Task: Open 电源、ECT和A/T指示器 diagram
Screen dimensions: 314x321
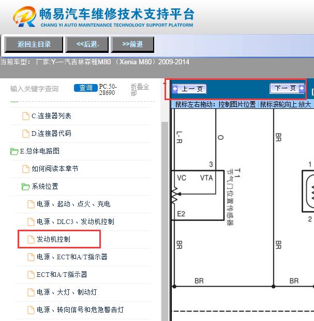Action: coord(72,257)
